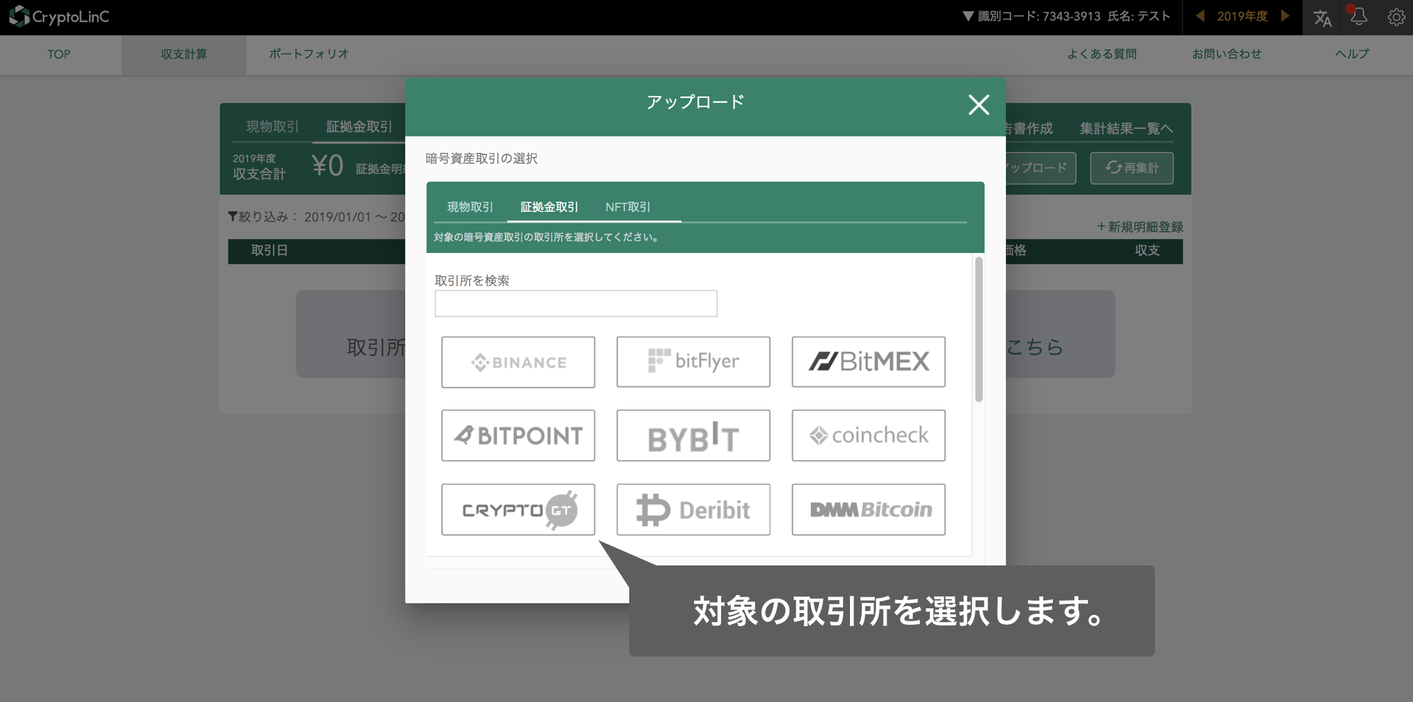The image size is (1413, 702).
Task: Open the language translation icon
Action: point(1322,18)
